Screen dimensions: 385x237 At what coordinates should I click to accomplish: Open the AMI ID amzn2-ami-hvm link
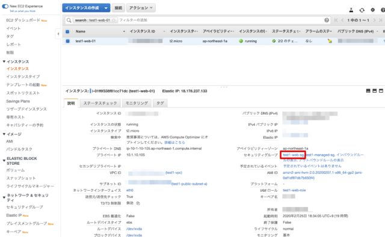322,176
